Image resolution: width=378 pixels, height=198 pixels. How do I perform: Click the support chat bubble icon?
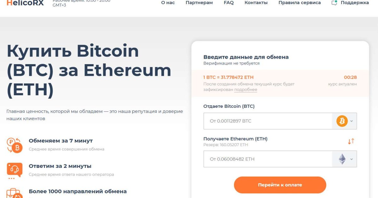(334, 3)
